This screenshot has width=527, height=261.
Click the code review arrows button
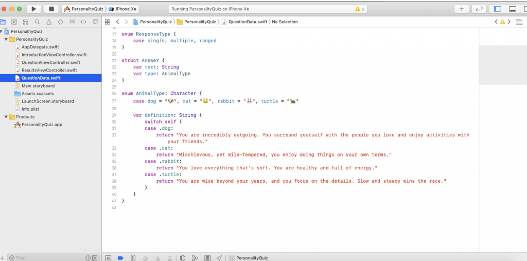479,9
